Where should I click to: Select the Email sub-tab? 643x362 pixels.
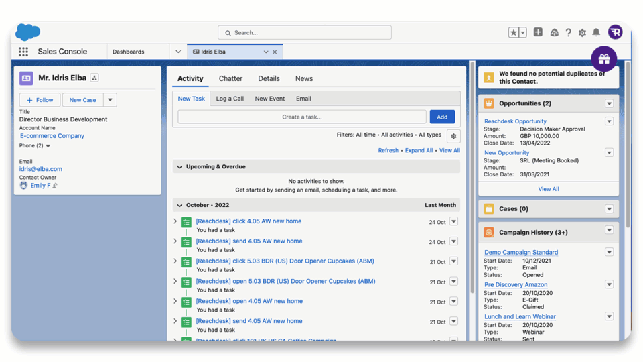303,99
